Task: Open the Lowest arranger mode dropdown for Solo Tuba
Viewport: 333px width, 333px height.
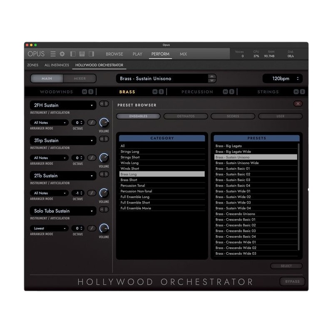Action: (49, 228)
